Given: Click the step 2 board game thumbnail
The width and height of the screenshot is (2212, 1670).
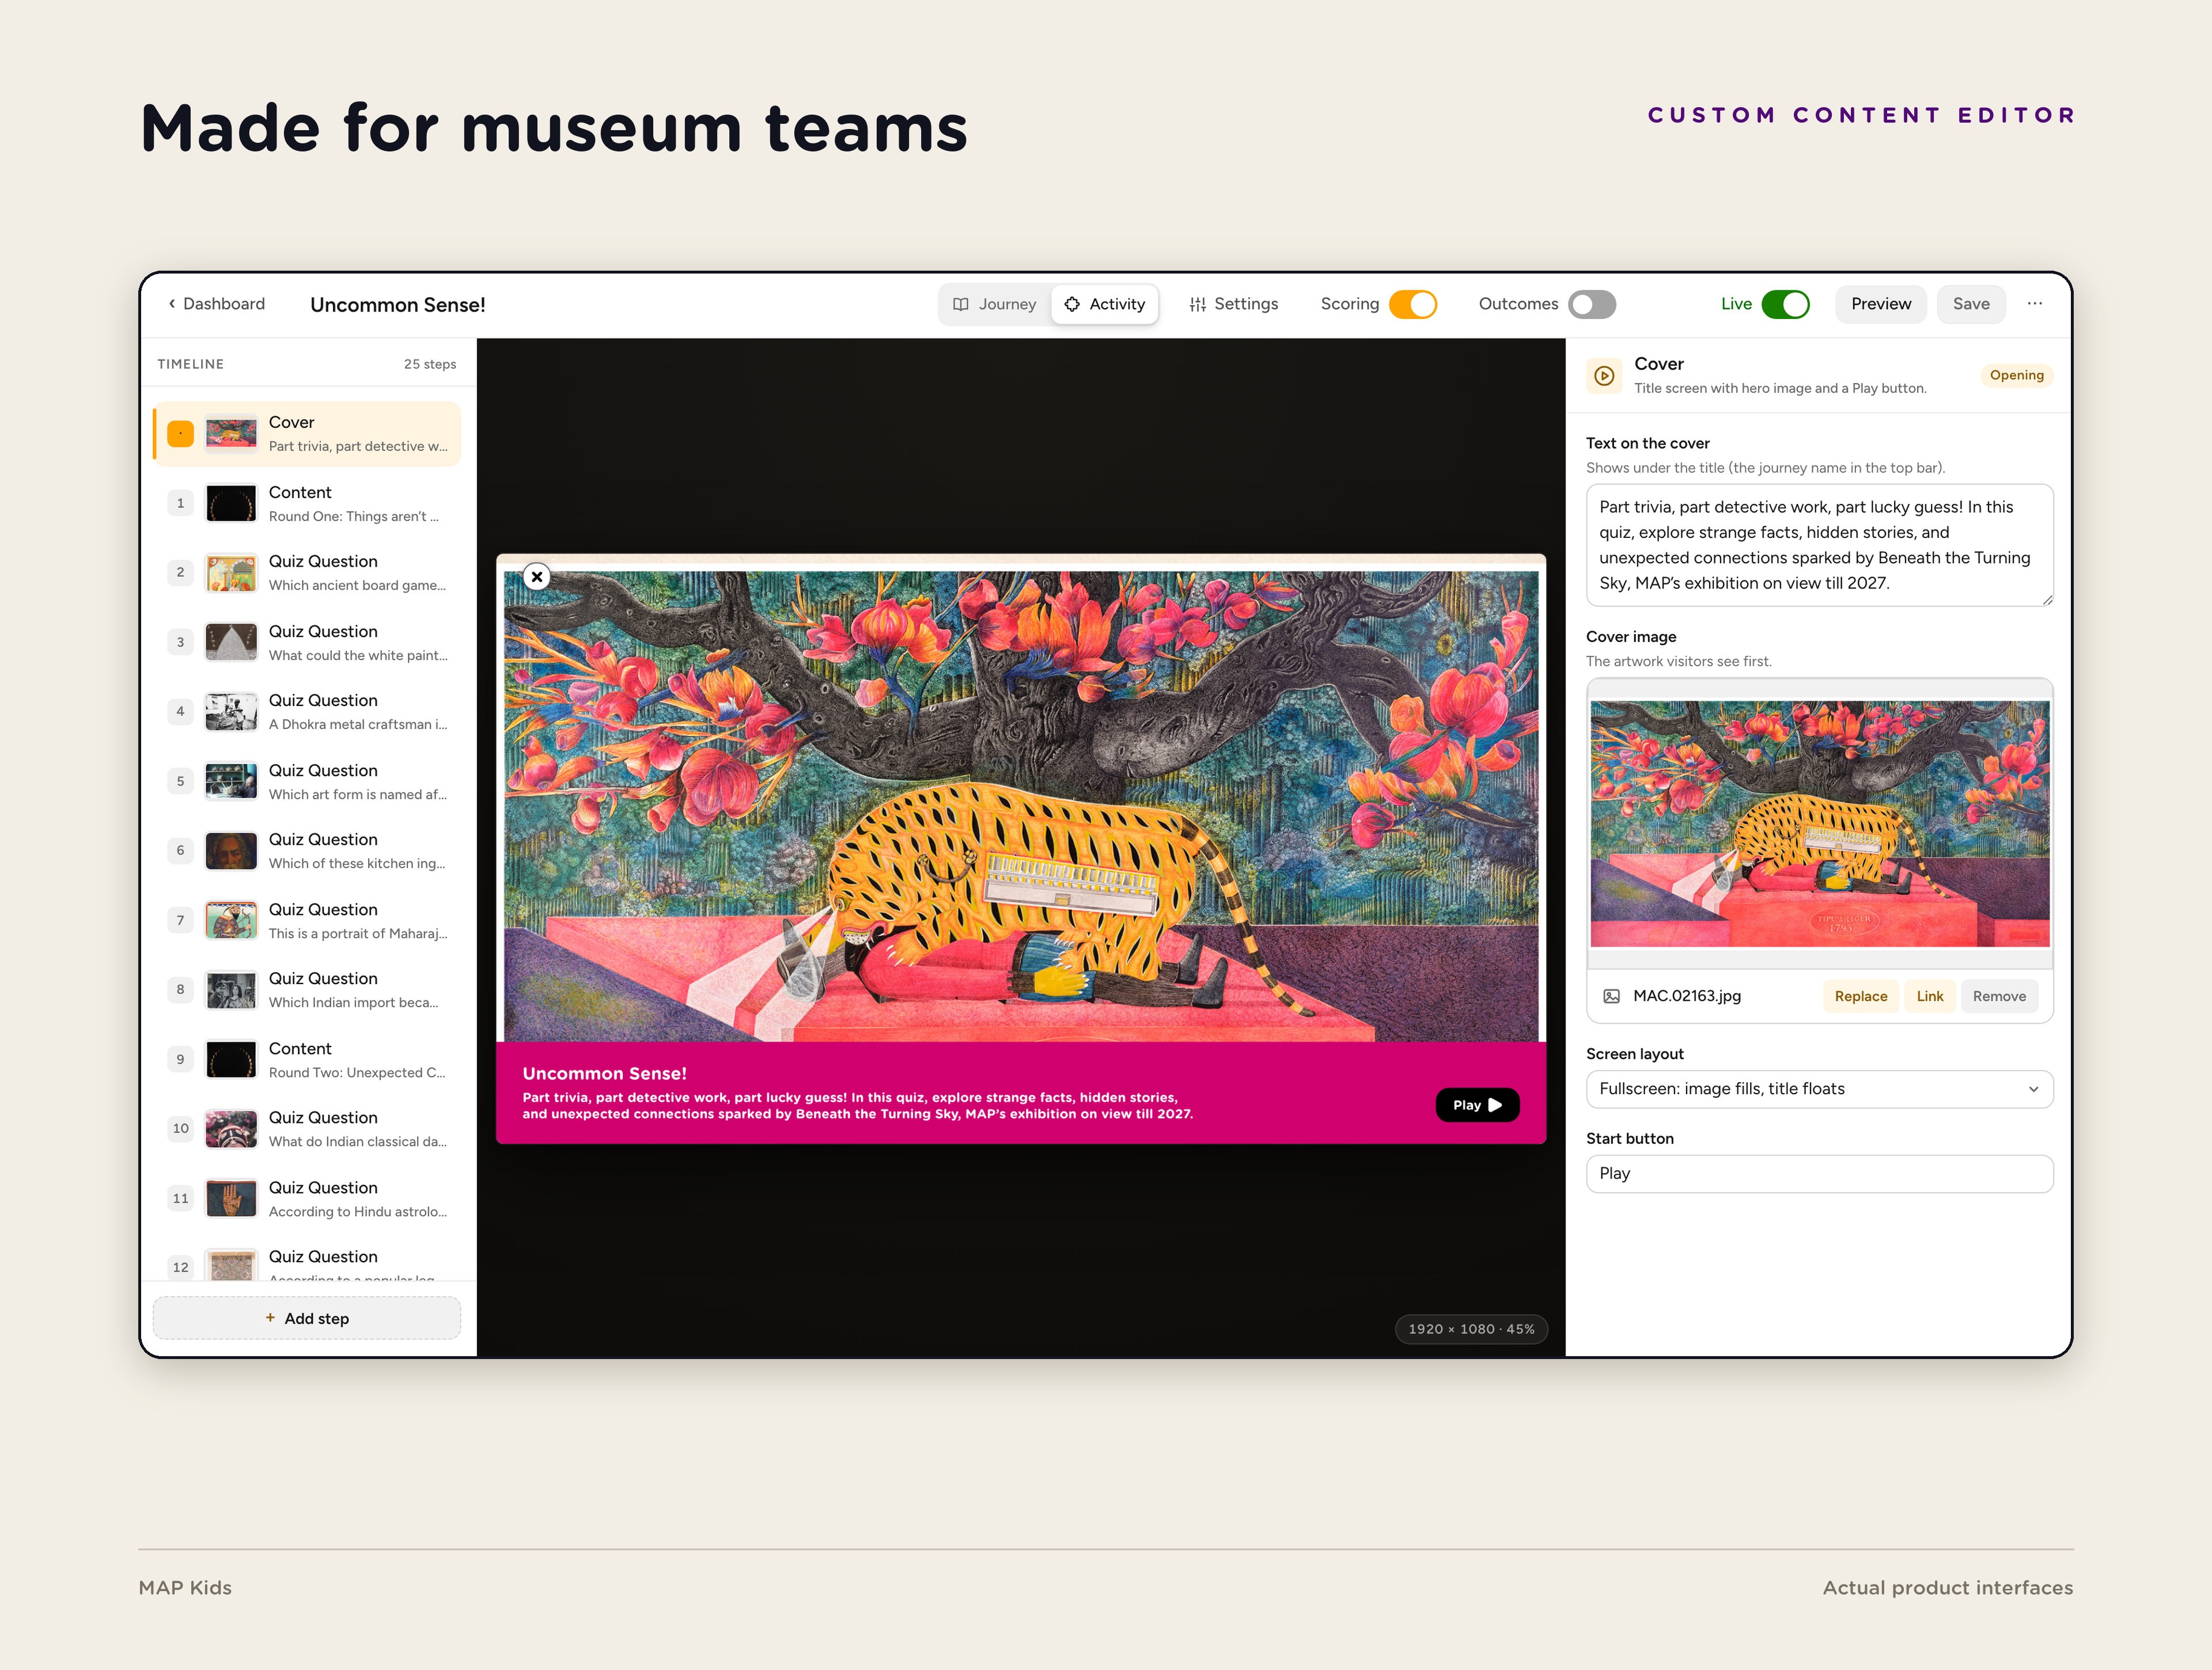Looking at the screenshot, I should 231,572.
